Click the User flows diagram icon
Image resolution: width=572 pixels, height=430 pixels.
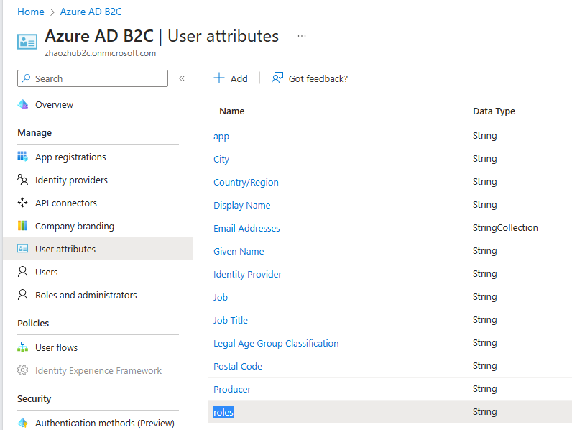[x=22, y=347]
